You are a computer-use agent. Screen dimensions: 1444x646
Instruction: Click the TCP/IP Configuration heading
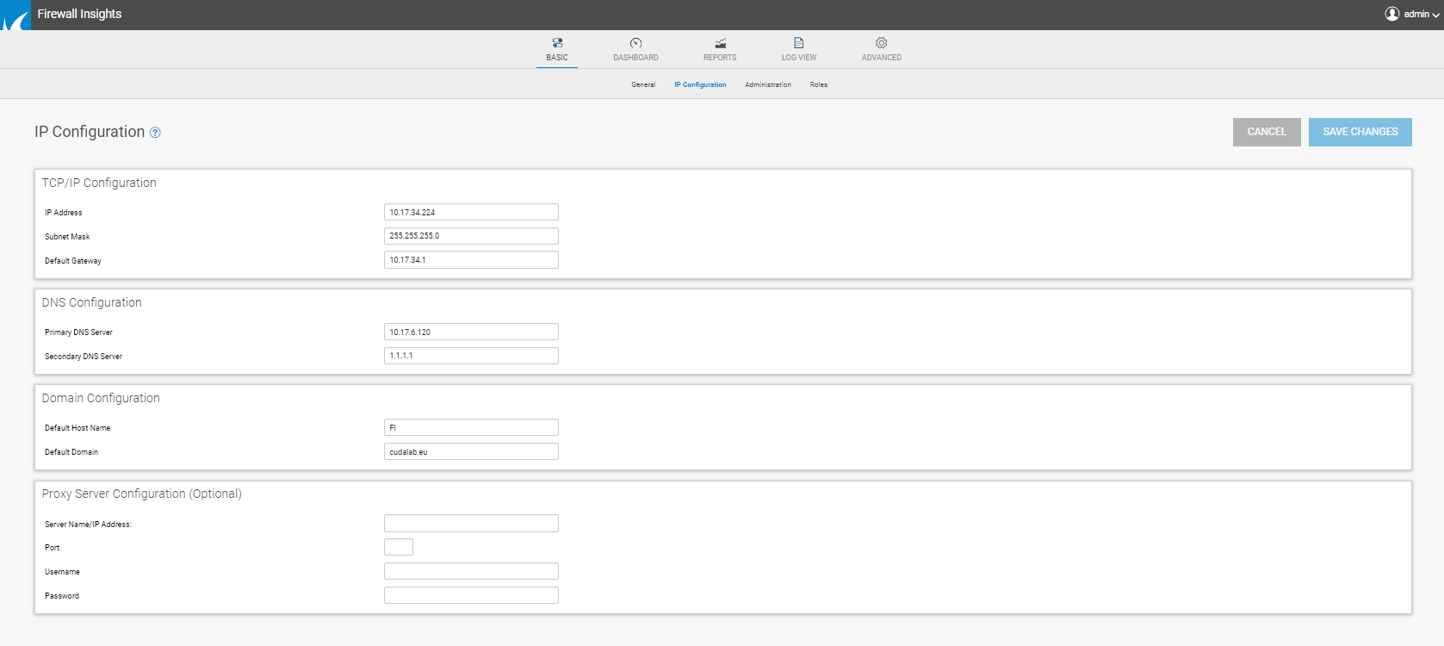99,183
